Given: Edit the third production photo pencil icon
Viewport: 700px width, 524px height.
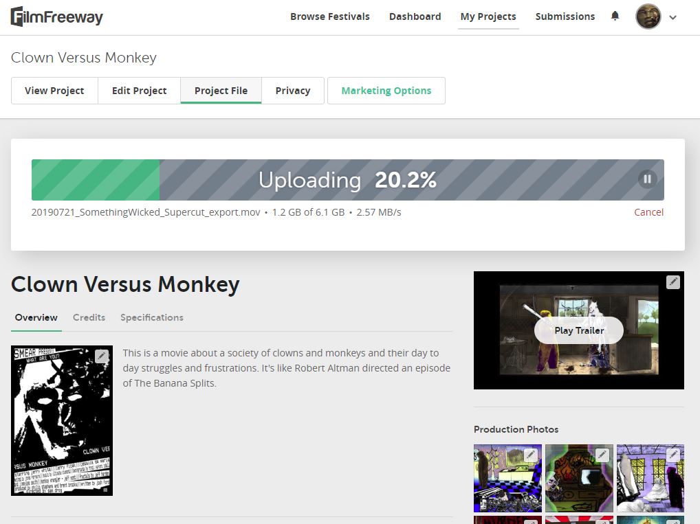Looking at the screenshot, I should 674,455.
